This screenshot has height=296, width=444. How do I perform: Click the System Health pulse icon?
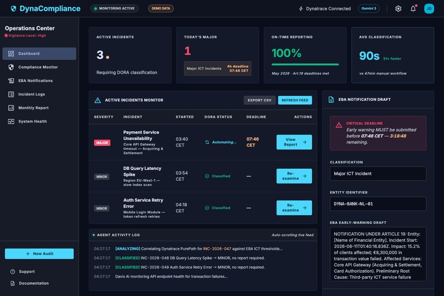[x=11, y=121]
